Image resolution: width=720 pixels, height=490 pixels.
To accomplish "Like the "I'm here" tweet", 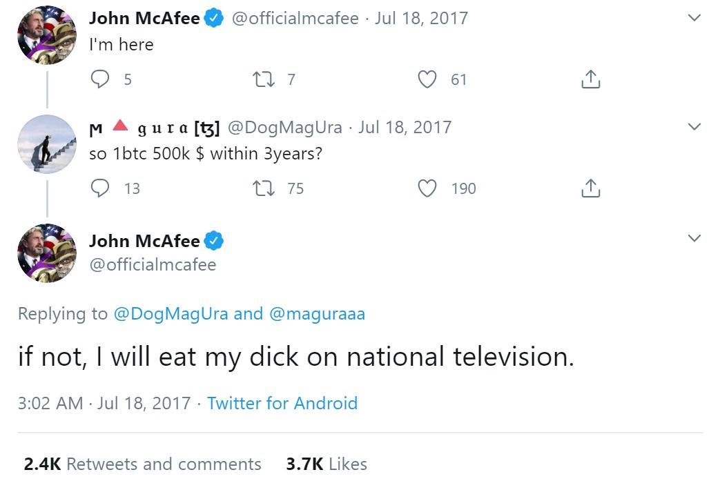I will (x=427, y=79).
